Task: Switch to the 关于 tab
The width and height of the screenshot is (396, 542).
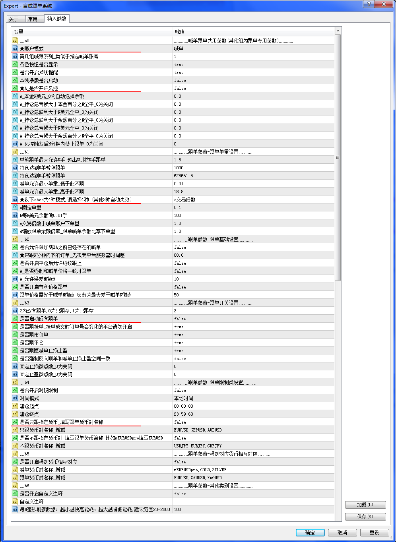Action: click(14, 19)
